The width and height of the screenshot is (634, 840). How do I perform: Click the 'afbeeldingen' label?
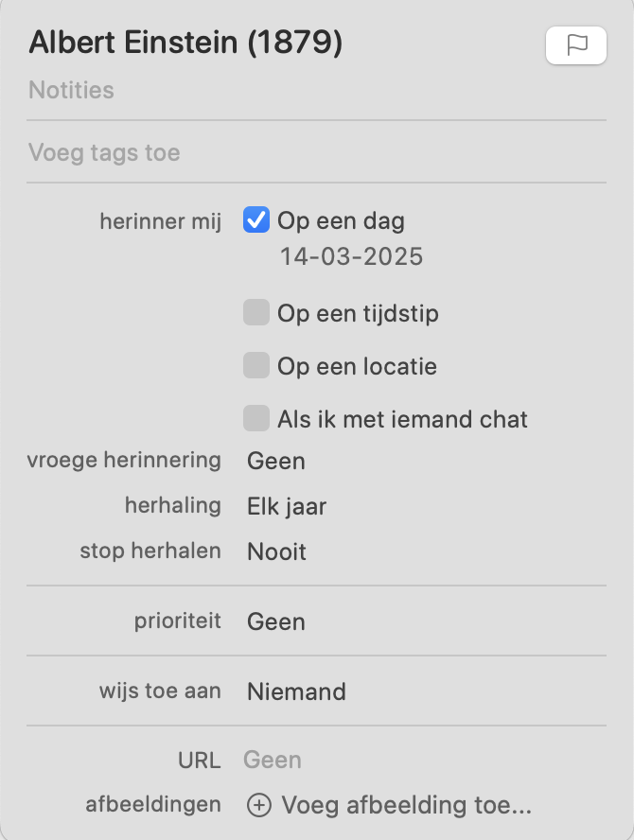(152, 805)
